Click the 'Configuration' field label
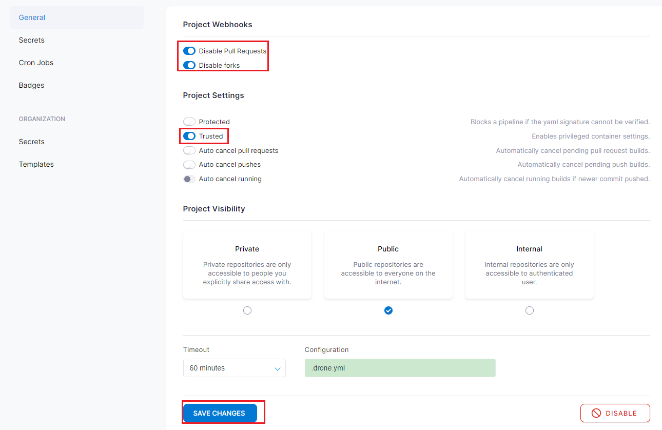This screenshot has width=662, height=430. [x=326, y=349]
